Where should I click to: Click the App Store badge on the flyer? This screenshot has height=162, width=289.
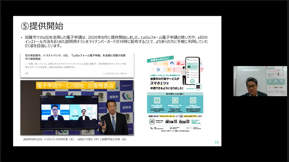coord(182,122)
